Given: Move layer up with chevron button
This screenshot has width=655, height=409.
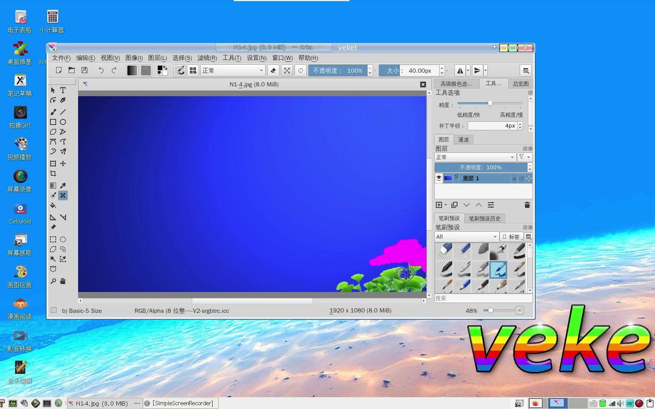Looking at the screenshot, I should pyautogui.click(x=479, y=205).
